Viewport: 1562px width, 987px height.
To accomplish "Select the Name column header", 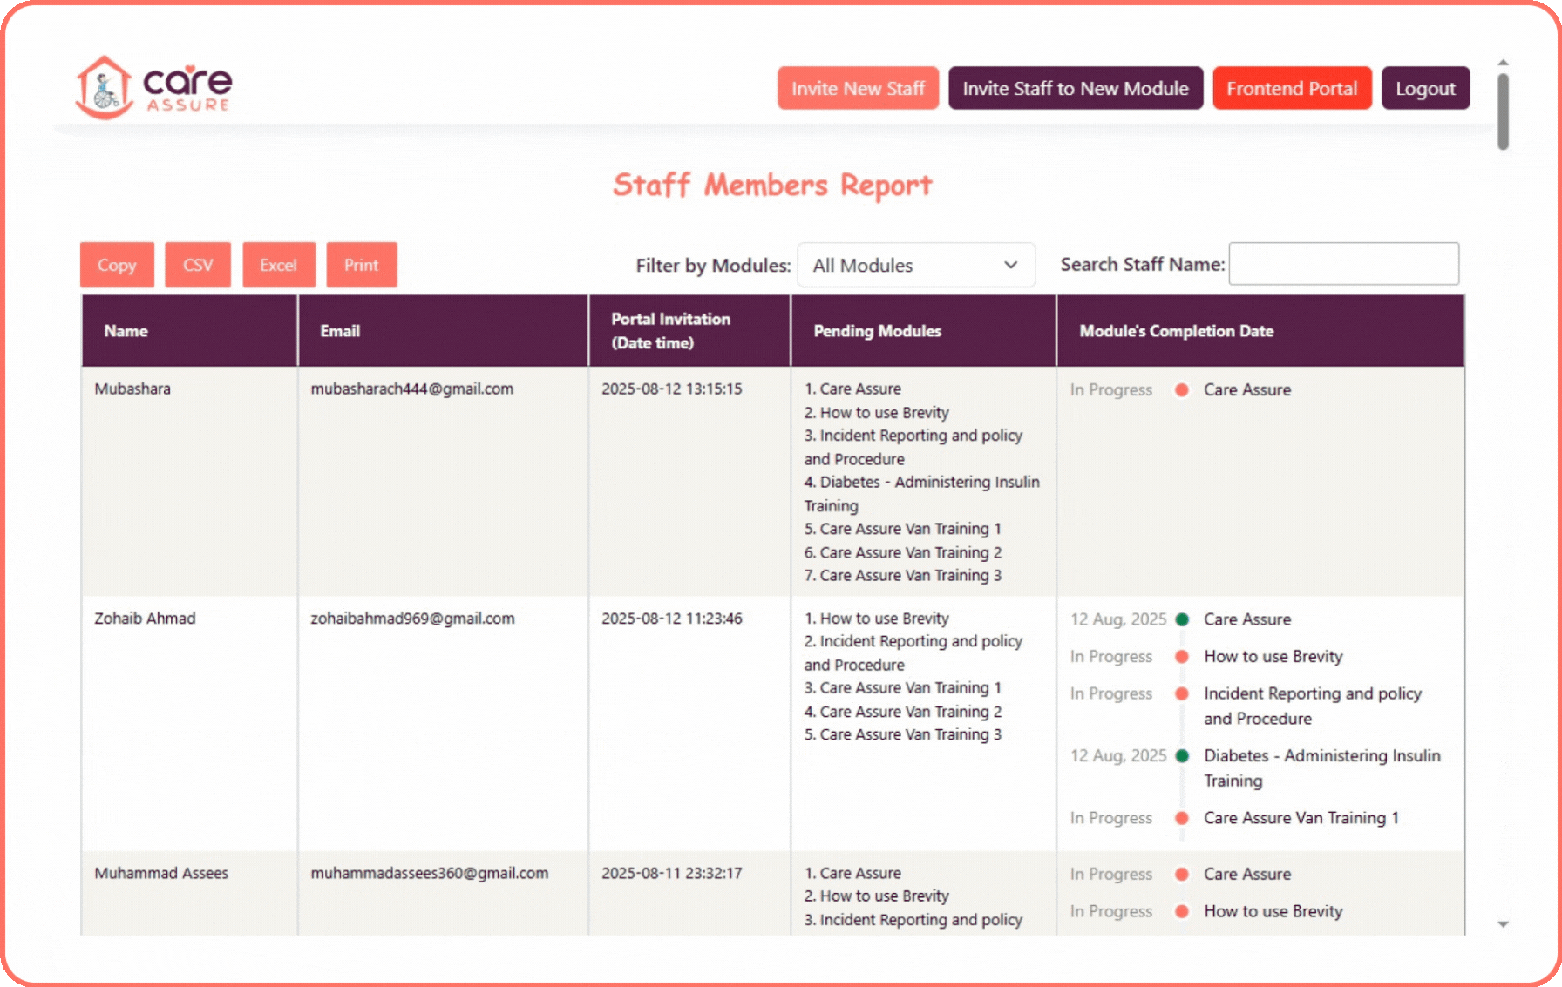I will [x=126, y=331].
